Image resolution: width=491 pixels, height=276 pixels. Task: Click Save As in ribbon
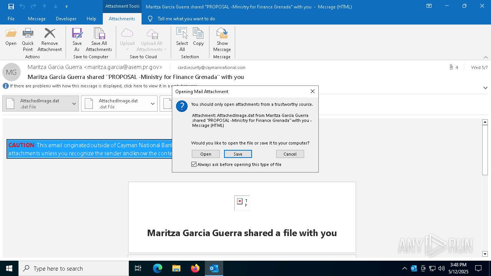[77, 40]
